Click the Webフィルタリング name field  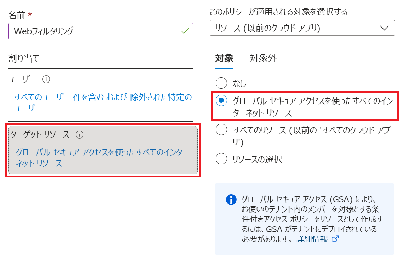click(101, 31)
